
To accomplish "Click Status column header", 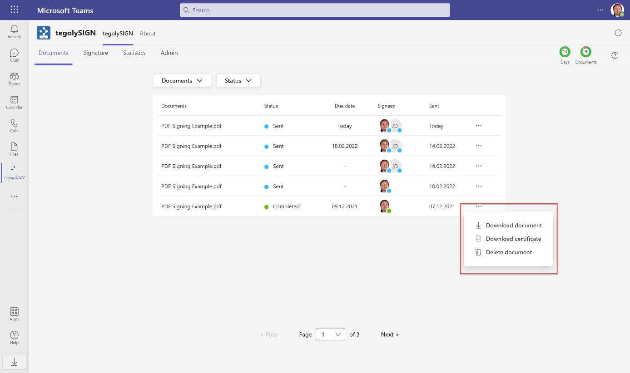I will pyautogui.click(x=271, y=106).
